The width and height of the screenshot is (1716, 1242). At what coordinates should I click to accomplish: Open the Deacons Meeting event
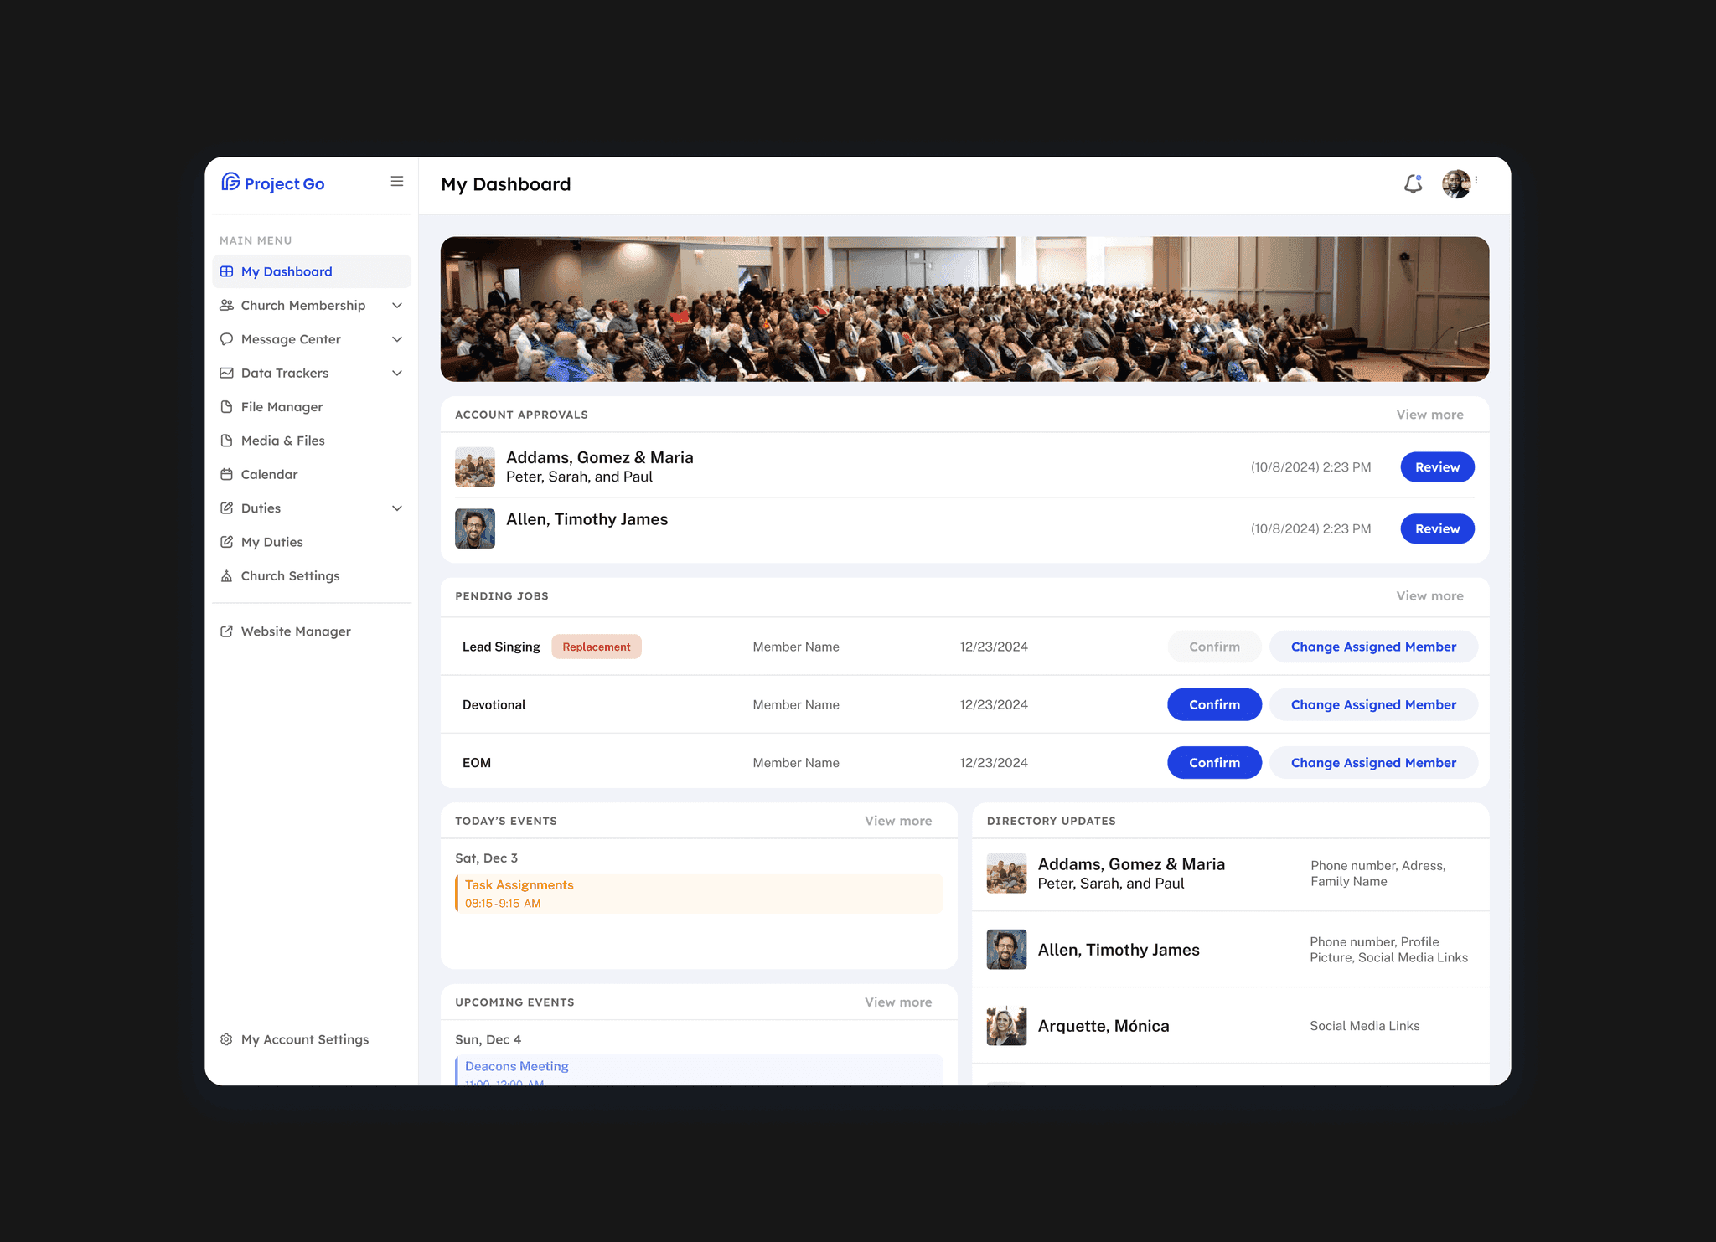coord(699,1070)
